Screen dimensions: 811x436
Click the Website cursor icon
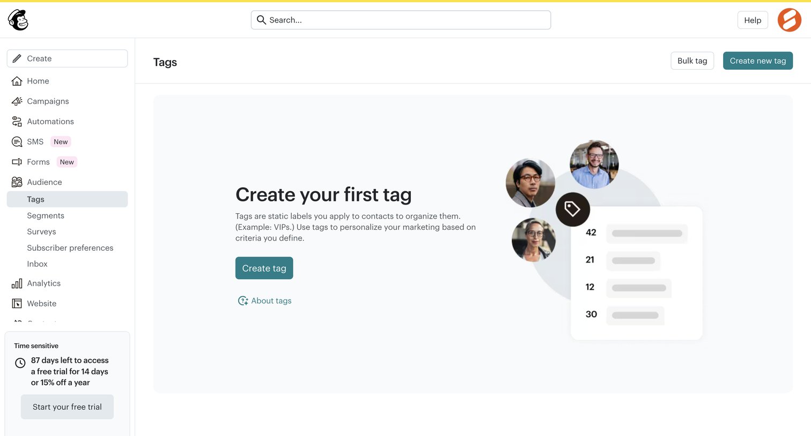tap(17, 304)
